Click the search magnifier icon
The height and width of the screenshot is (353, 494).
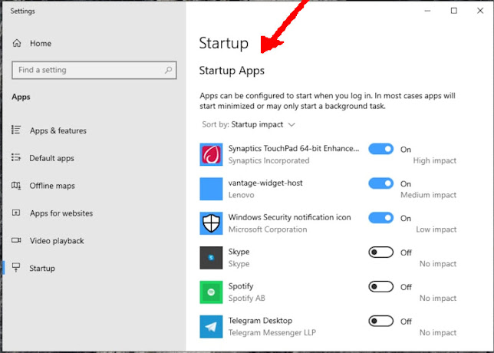(168, 70)
